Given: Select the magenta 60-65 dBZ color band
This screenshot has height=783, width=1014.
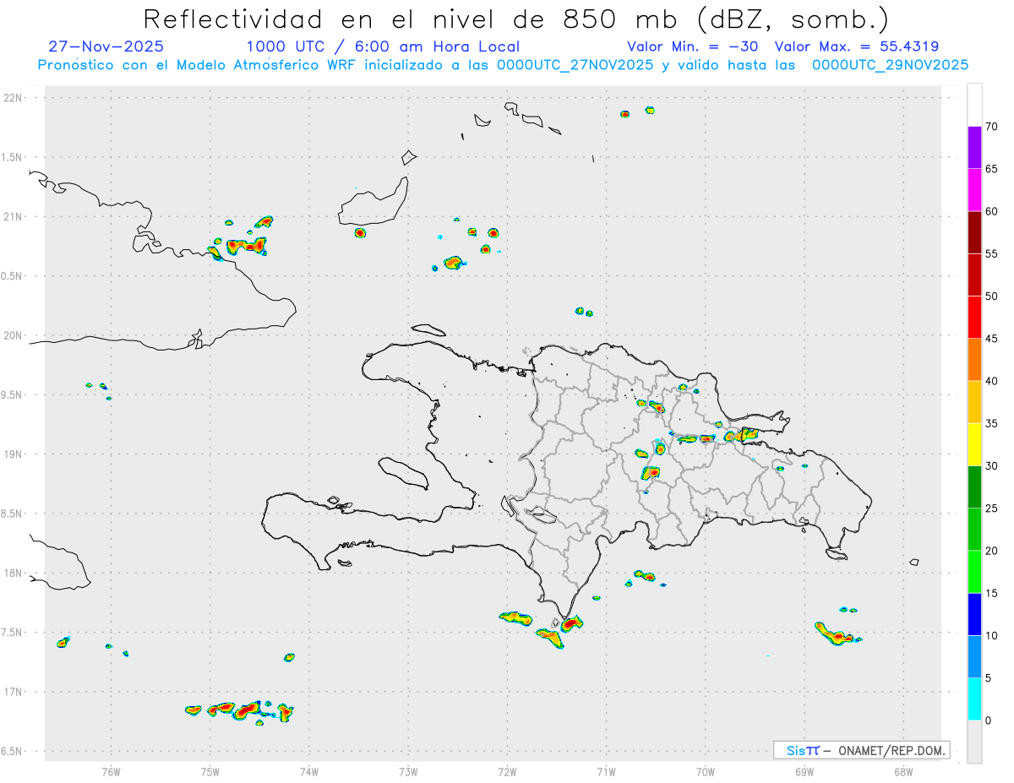Looking at the screenshot, I should tap(974, 189).
